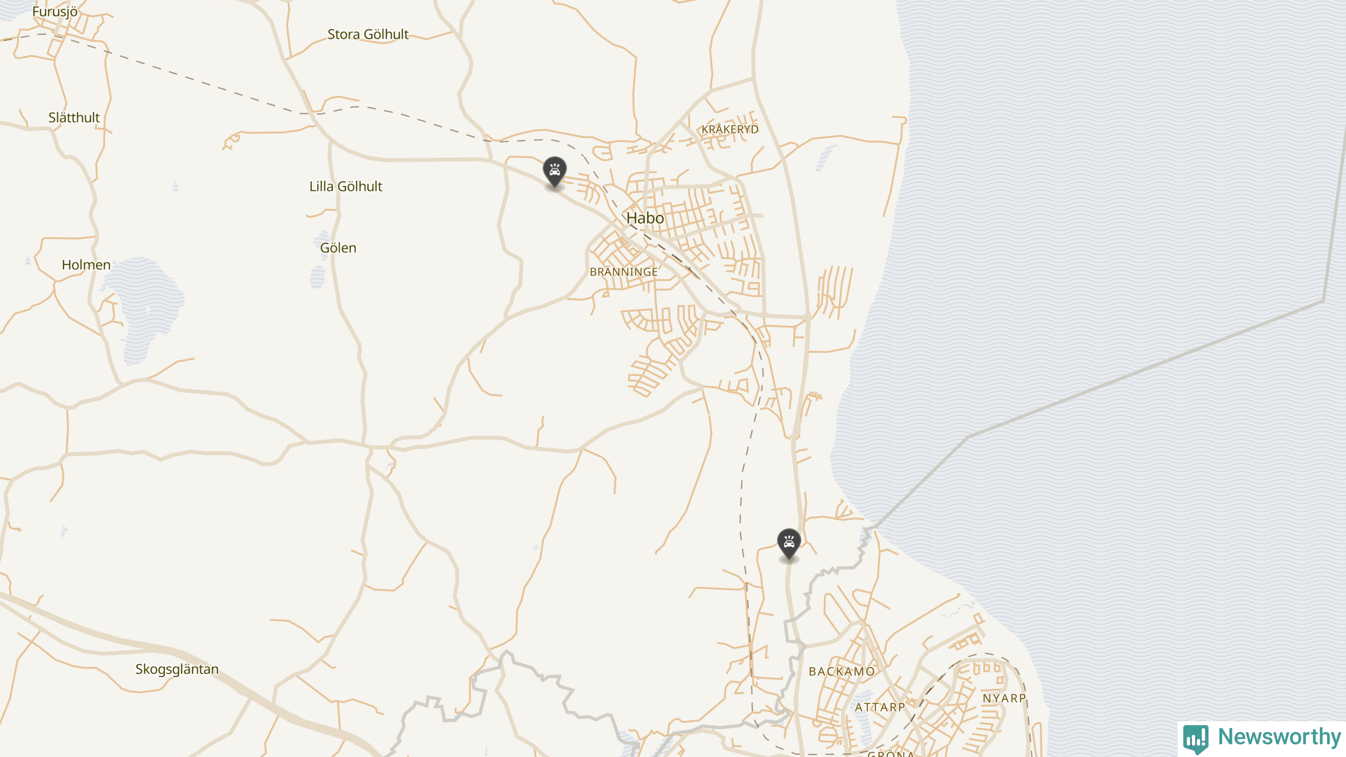Image resolution: width=1346 pixels, height=757 pixels.
Task: Click the Newsworthy brand text
Action: tap(1279, 737)
